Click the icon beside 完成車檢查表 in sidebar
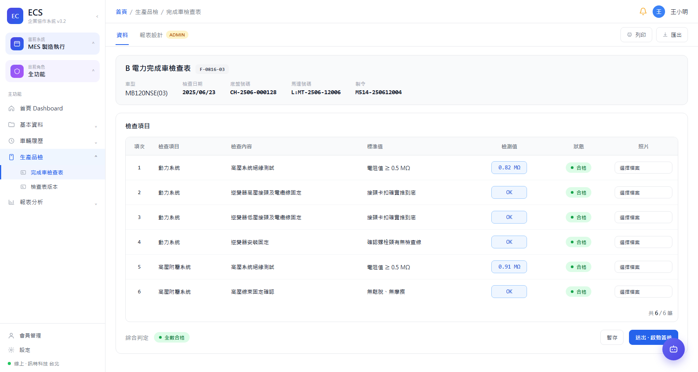This screenshot has height=372, width=698. point(23,172)
